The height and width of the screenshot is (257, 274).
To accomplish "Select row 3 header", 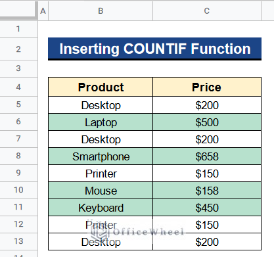I will (18, 68).
